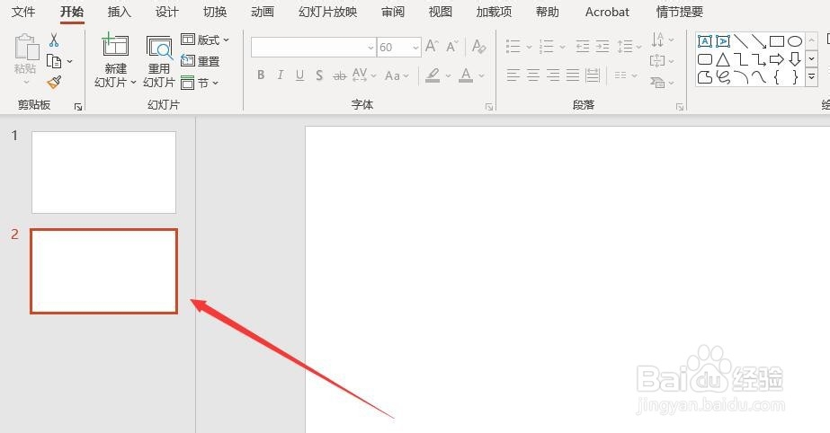Click the distributed alignment icon
Viewport: 830px width, 433px height.
[593, 75]
